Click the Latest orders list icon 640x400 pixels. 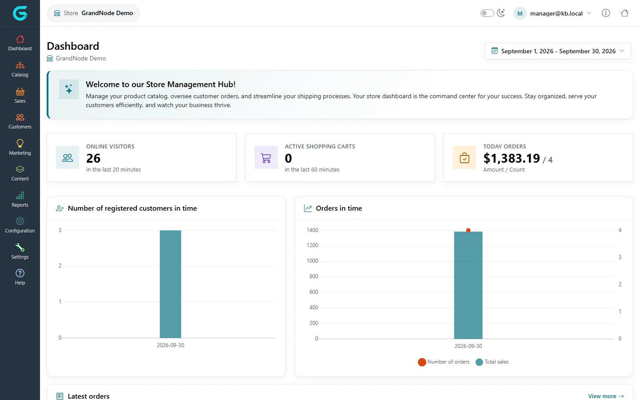[x=60, y=396]
